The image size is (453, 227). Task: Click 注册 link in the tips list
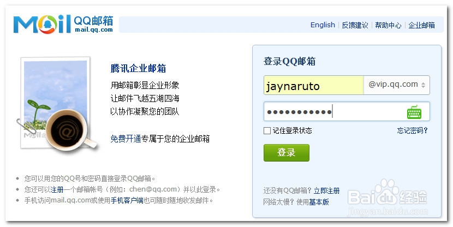pyautogui.click(x=57, y=189)
